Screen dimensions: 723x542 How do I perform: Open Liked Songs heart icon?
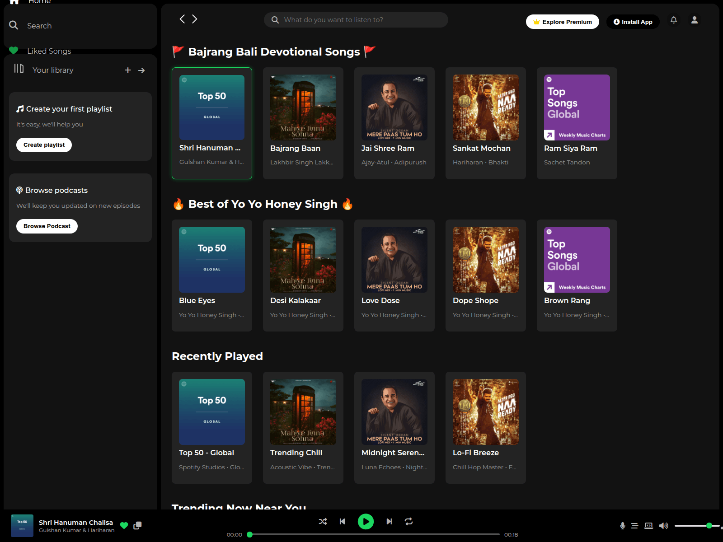14,50
